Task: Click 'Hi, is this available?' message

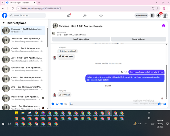Action: [68, 51]
